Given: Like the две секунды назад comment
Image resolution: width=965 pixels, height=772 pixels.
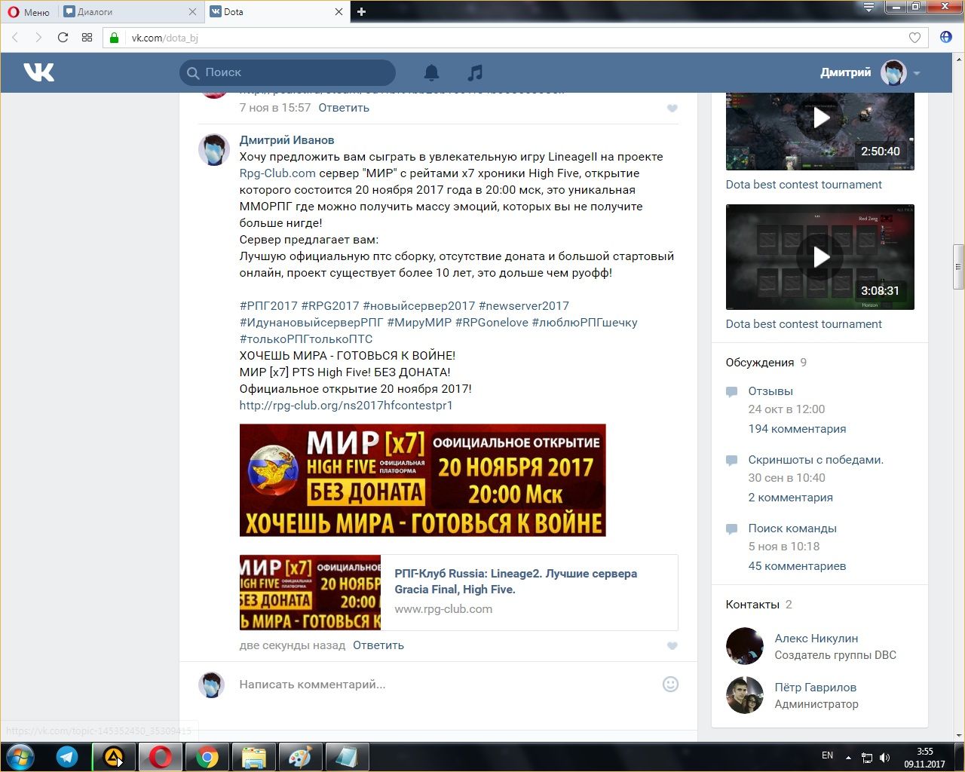Looking at the screenshot, I should point(672,646).
